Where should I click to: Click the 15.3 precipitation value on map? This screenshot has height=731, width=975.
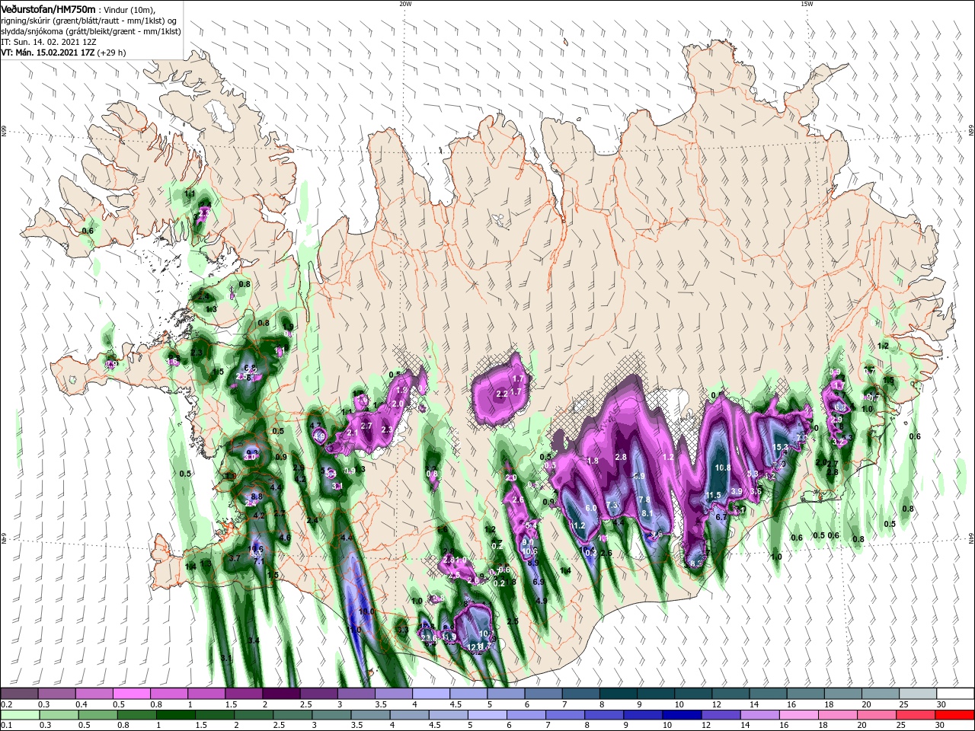click(x=780, y=447)
